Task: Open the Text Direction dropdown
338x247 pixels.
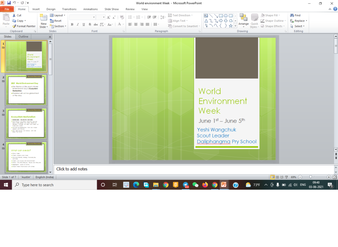Action: pyautogui.click(x=181, y=15)
